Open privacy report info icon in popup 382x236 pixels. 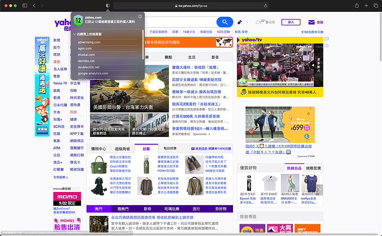[x=140, y=16]
